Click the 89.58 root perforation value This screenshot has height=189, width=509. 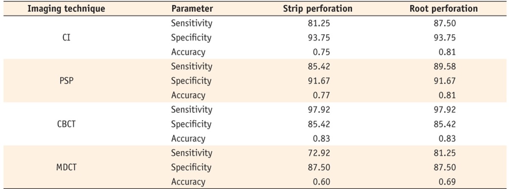[444, 67]
